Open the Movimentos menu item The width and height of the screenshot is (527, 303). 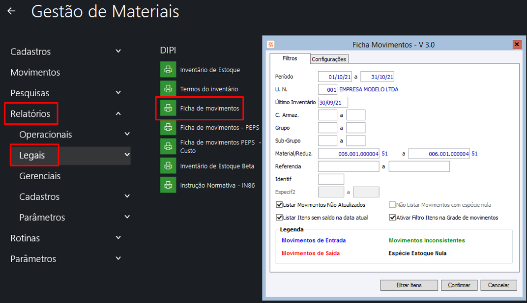point(35,72)
